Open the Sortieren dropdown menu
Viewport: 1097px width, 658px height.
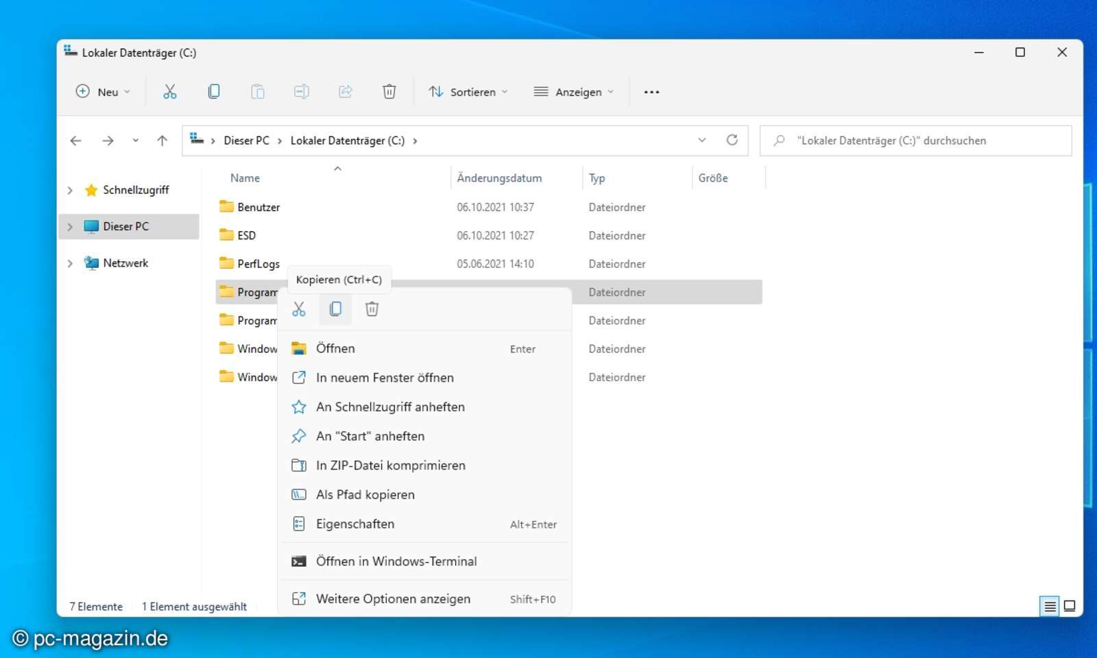tap(468, 91)
